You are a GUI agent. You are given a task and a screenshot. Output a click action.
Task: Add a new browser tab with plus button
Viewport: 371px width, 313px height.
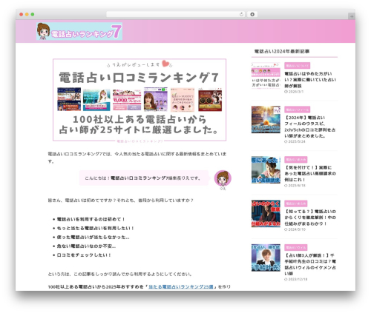pyautogui.click(x=352, y=16)
